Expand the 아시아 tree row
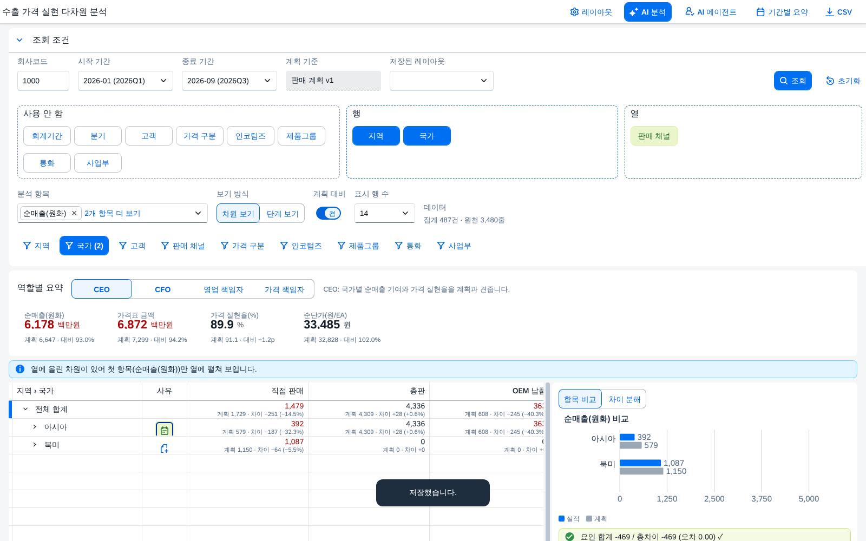Image resolution: width=866 pixels, height=541 pixels. click(x=35, y=427)
